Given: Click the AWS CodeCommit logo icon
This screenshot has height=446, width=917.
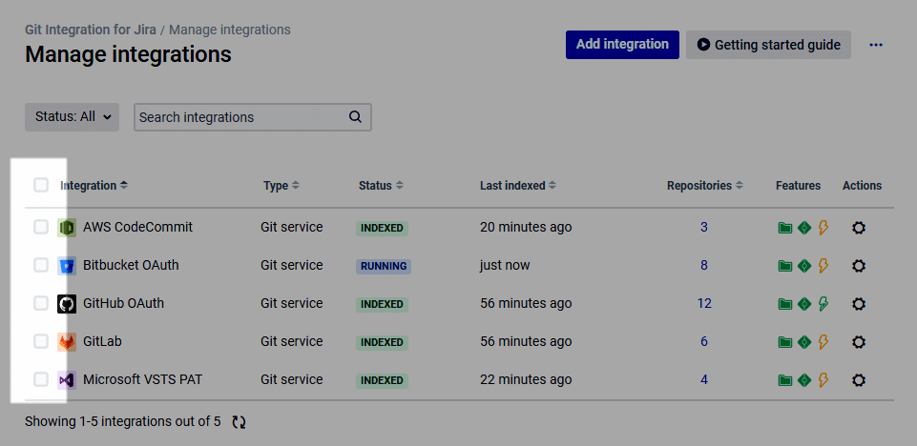Looking at the screenshot, I should click(x=67, y=228).
